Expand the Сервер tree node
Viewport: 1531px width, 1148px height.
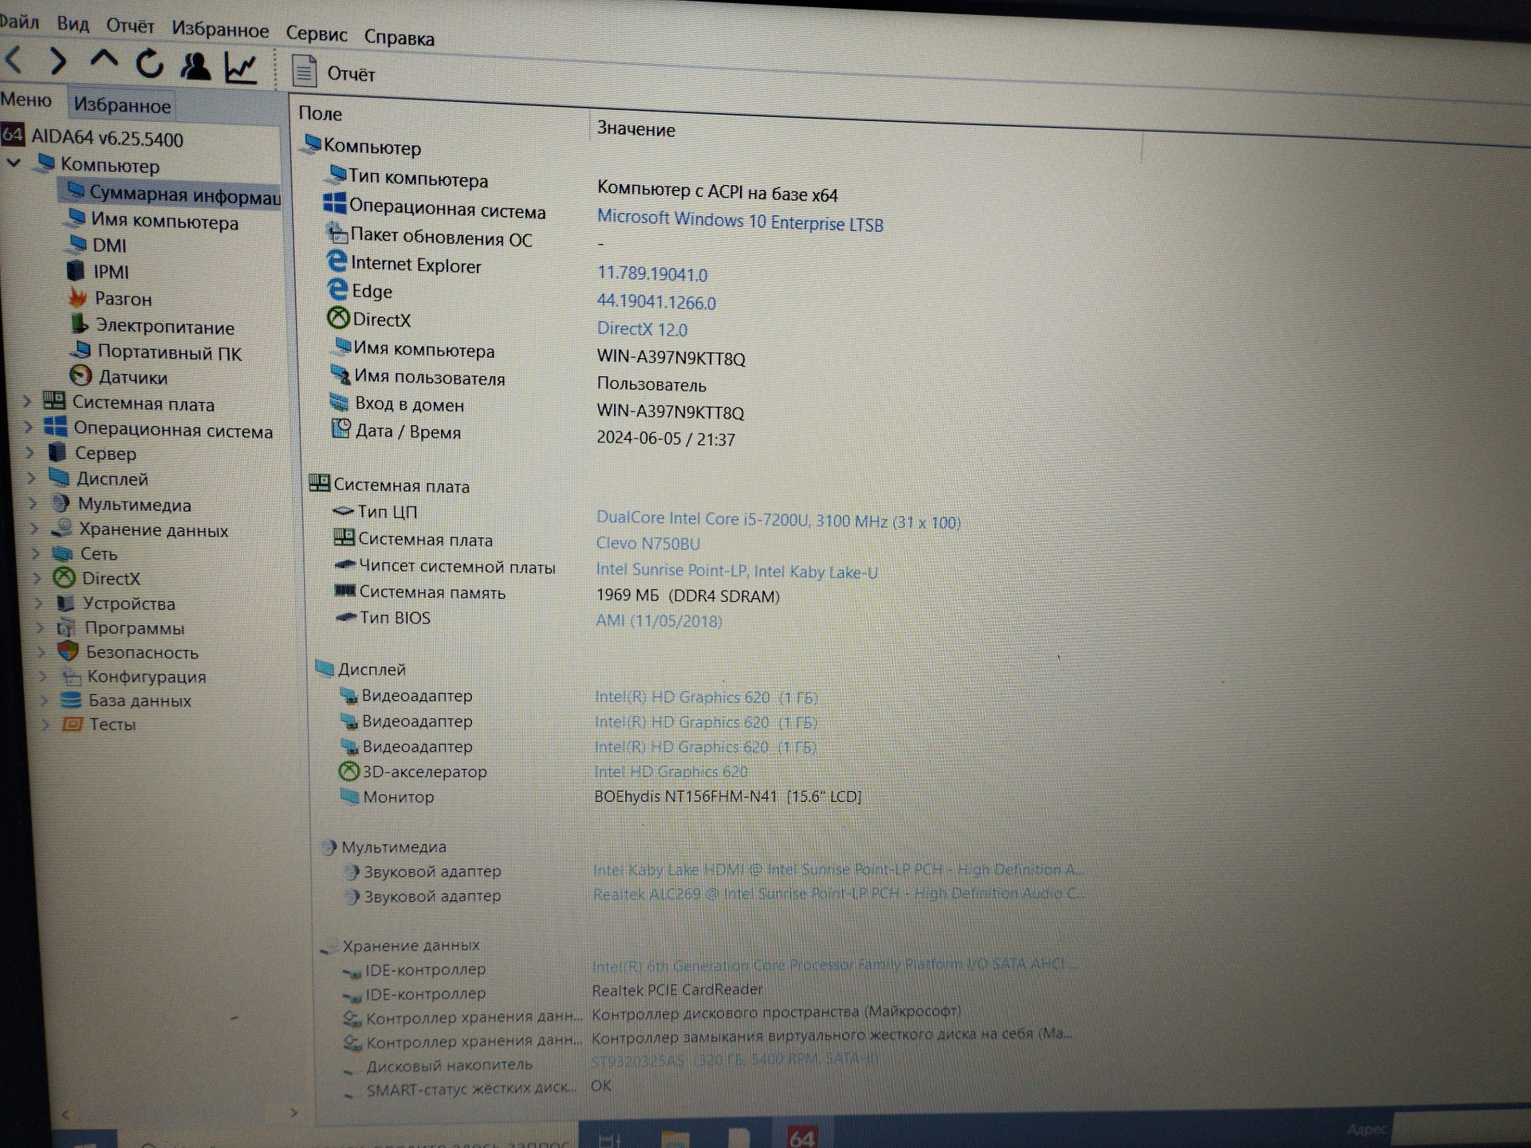tap(30, 452)
